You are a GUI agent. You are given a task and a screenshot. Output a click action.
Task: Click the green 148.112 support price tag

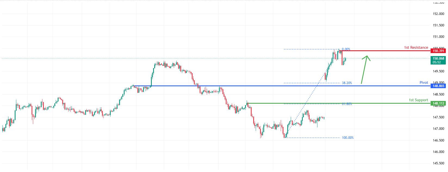[x=438, y=103]
